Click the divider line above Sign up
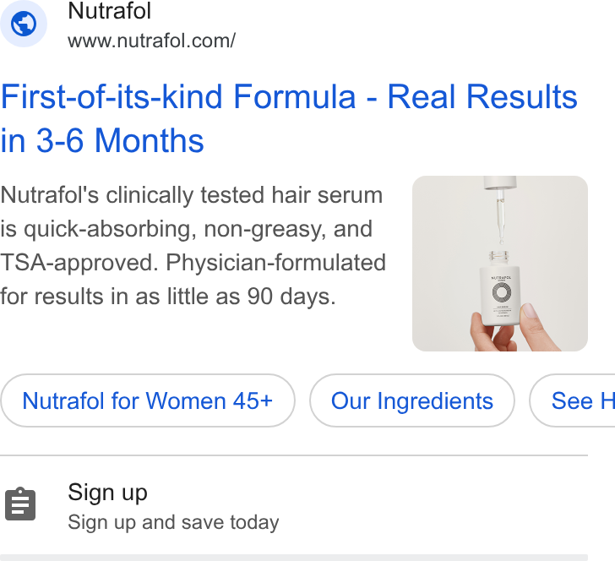This screenshot has height=561, width=615. [x=294, y=455]
